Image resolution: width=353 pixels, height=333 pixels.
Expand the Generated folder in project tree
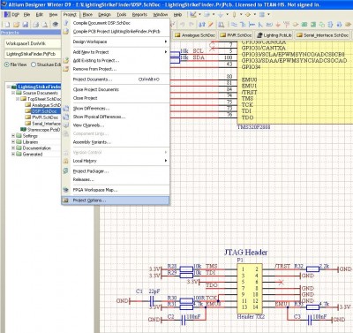pos(13,155)
